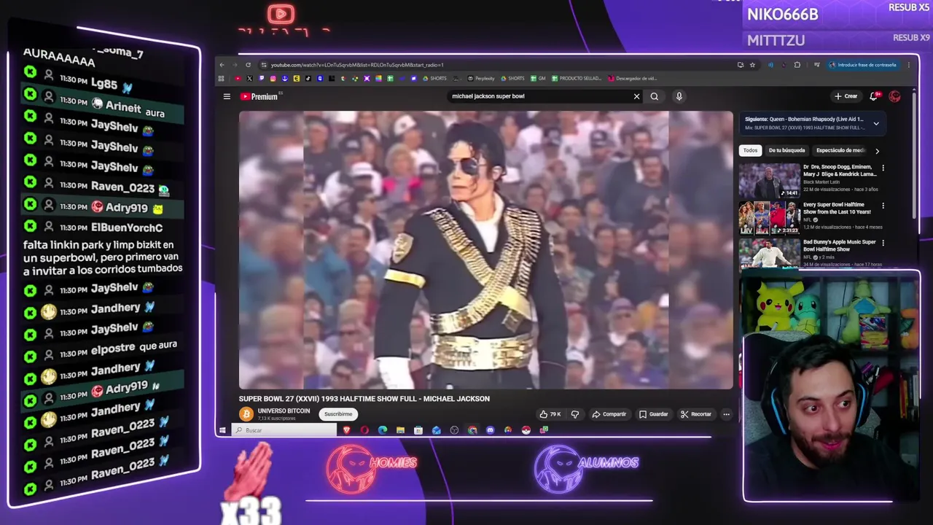Open Microsoft Edge from the taskbar
This screenshot has height=525, width=933.
click(383, 430)
